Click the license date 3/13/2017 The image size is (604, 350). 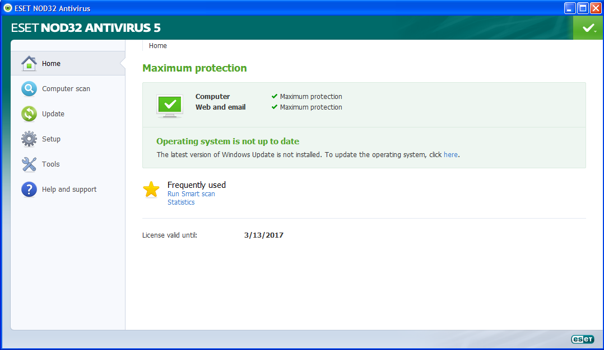pos(264,235)
